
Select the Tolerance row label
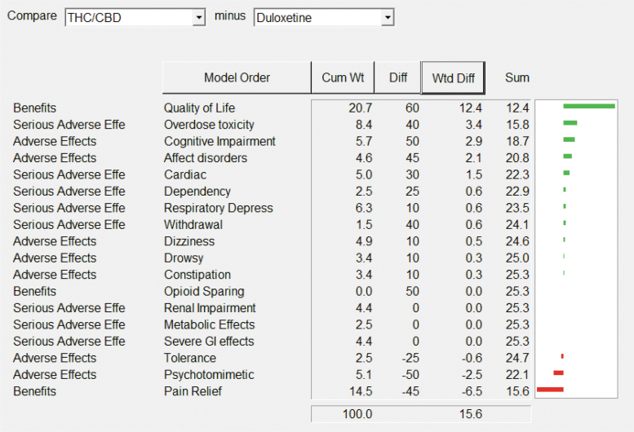190,358
